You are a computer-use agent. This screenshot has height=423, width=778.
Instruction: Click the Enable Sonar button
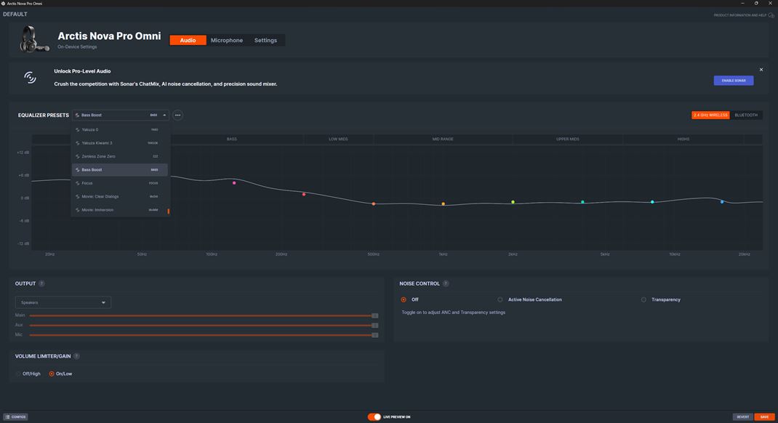pos(734,81)
